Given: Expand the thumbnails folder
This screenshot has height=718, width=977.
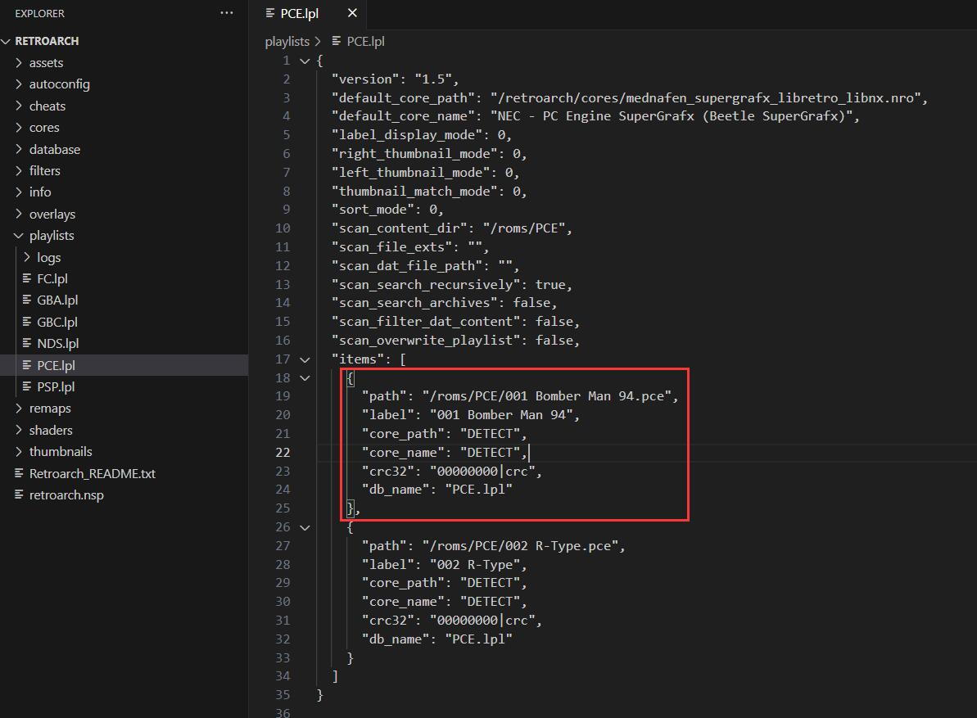Looking at the screenshot, I should pos(60,452).
